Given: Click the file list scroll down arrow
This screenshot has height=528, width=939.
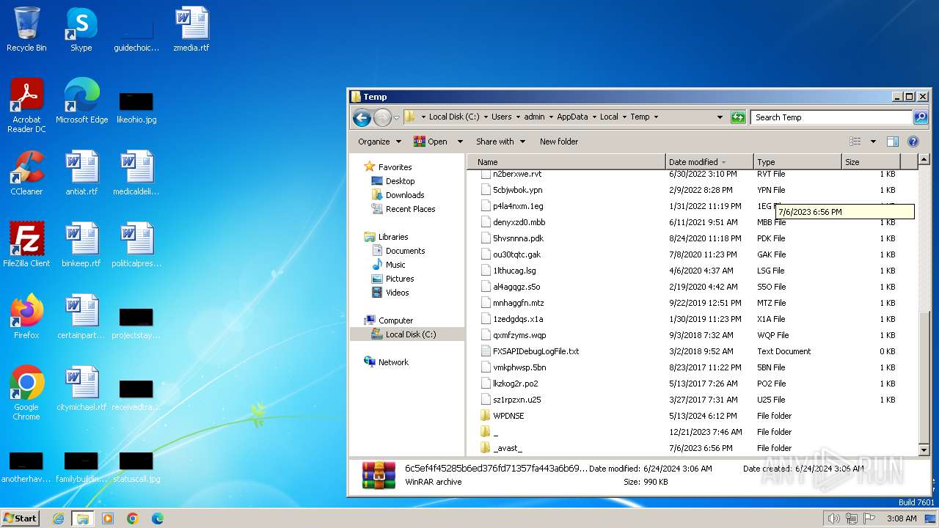Looking at the screenshot, I should coord(924,450).
